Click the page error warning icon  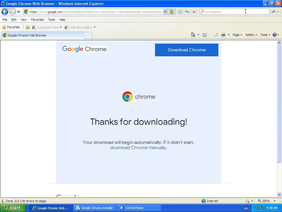pyautogui.click(x=3, y=201)
